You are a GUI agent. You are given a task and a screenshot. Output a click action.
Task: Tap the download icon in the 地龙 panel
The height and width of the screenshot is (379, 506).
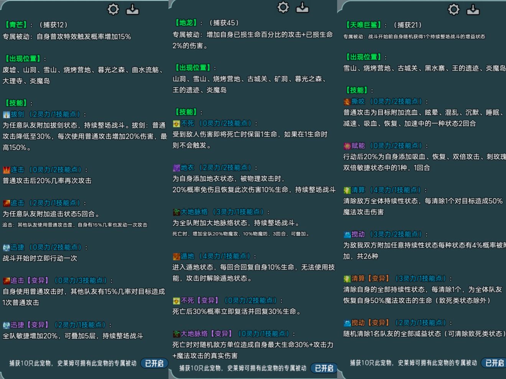coord(302,7)
